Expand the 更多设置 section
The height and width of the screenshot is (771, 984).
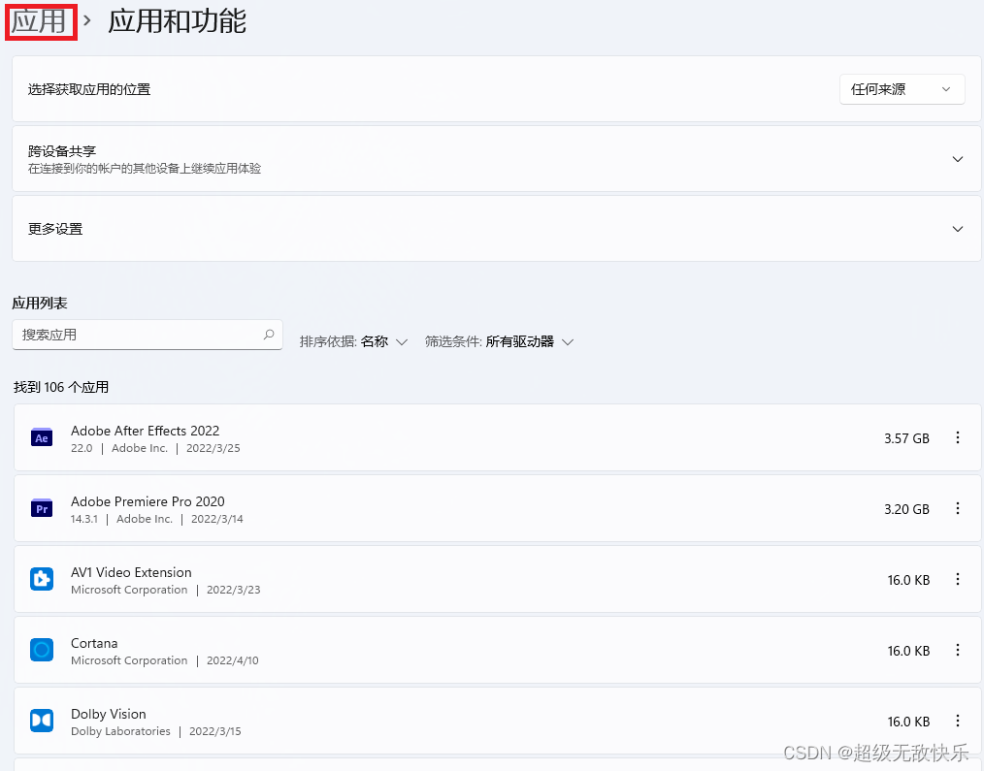pyautogui.click(x=957, y=229)
